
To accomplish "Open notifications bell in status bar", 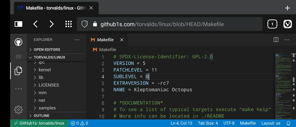I will click(288, 123).
